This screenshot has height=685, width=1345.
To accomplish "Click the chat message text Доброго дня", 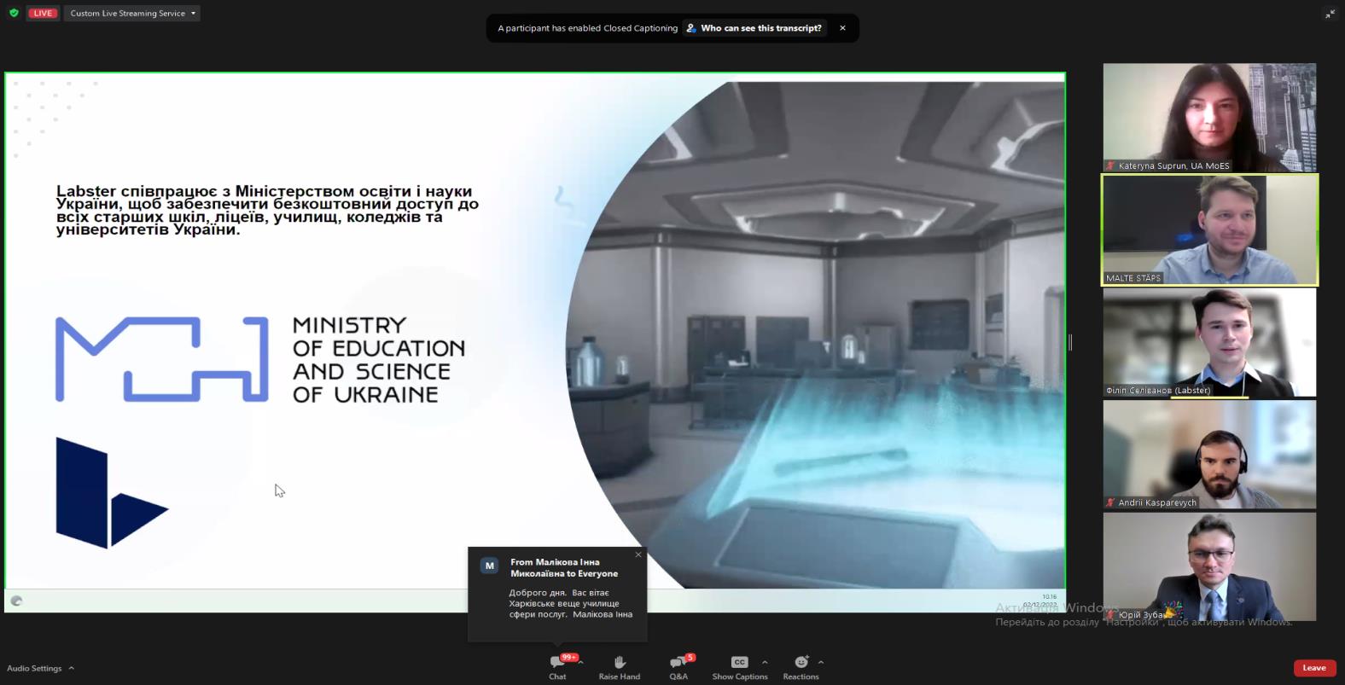I will pos(571,603).
